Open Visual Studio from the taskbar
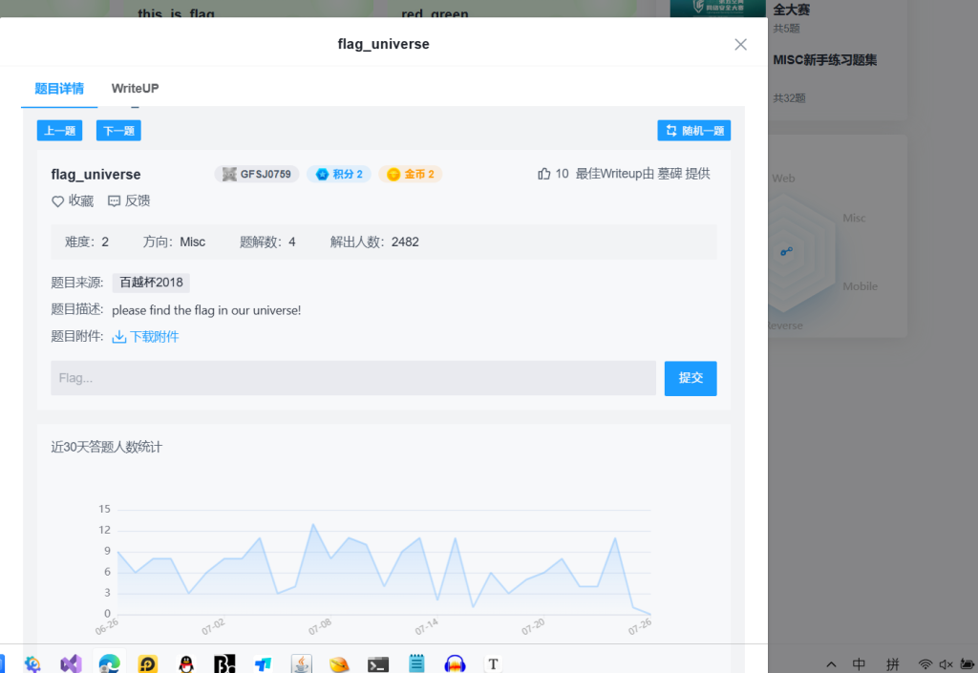 tap(71, 663)
